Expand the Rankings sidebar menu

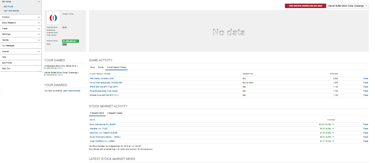pyautogui.click(x=39, y=34)
